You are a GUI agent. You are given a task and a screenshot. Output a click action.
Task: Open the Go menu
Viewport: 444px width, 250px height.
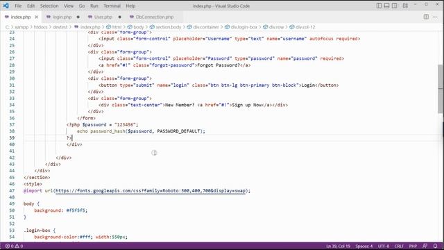click(x=82, y=6)
